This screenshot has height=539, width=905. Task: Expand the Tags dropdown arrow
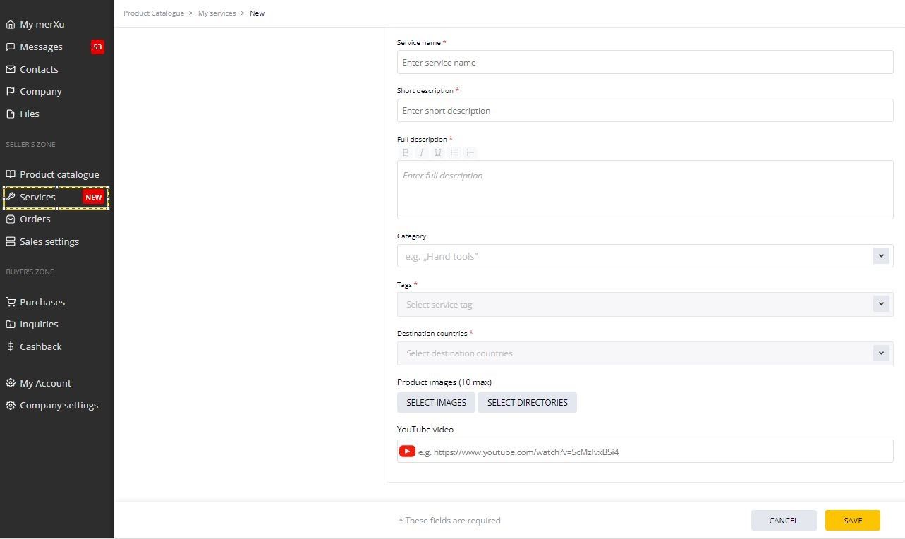(x=881, y=304)
